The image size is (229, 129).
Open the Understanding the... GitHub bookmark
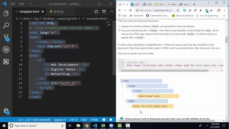157,15
